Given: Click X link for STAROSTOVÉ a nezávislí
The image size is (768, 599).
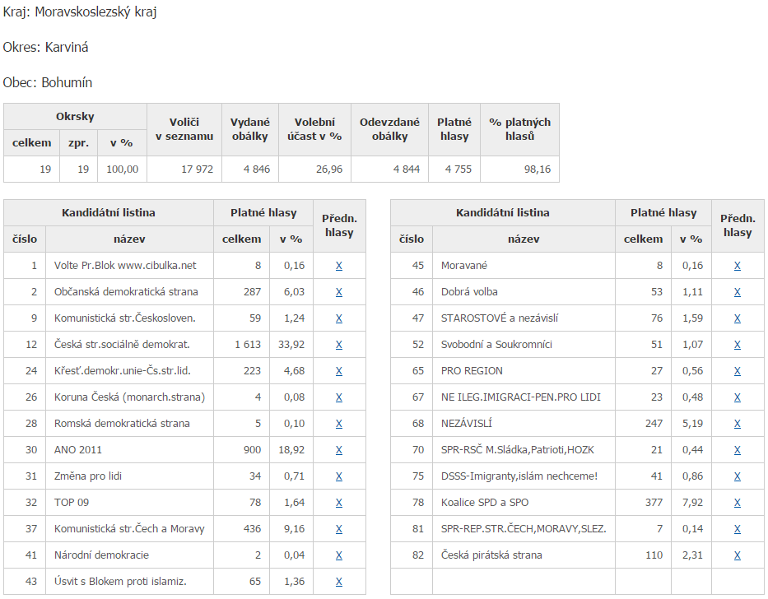Looking at the screenshot, I should tap(738, 318).
